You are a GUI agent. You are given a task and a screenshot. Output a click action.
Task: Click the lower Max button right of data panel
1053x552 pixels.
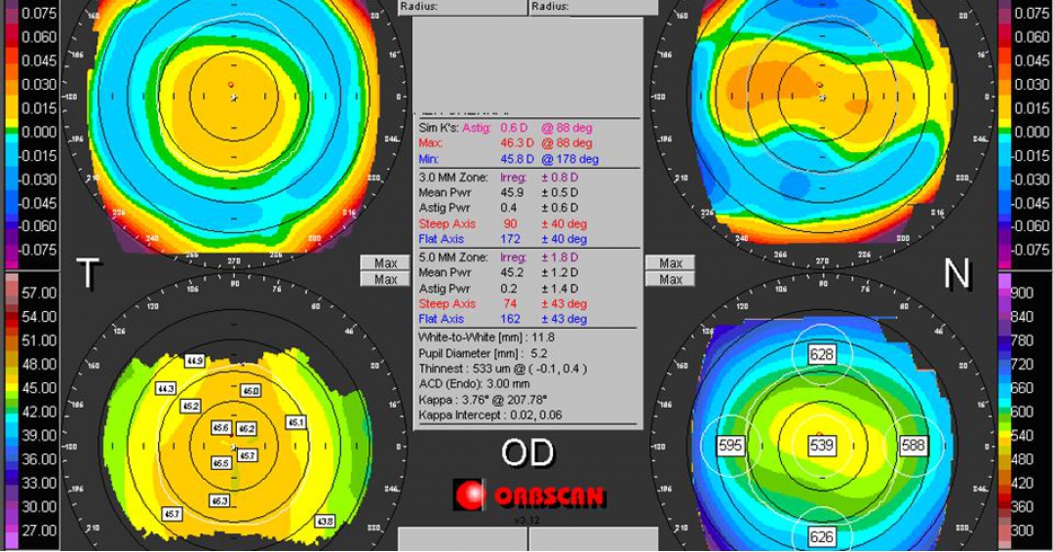coord(670,280)
